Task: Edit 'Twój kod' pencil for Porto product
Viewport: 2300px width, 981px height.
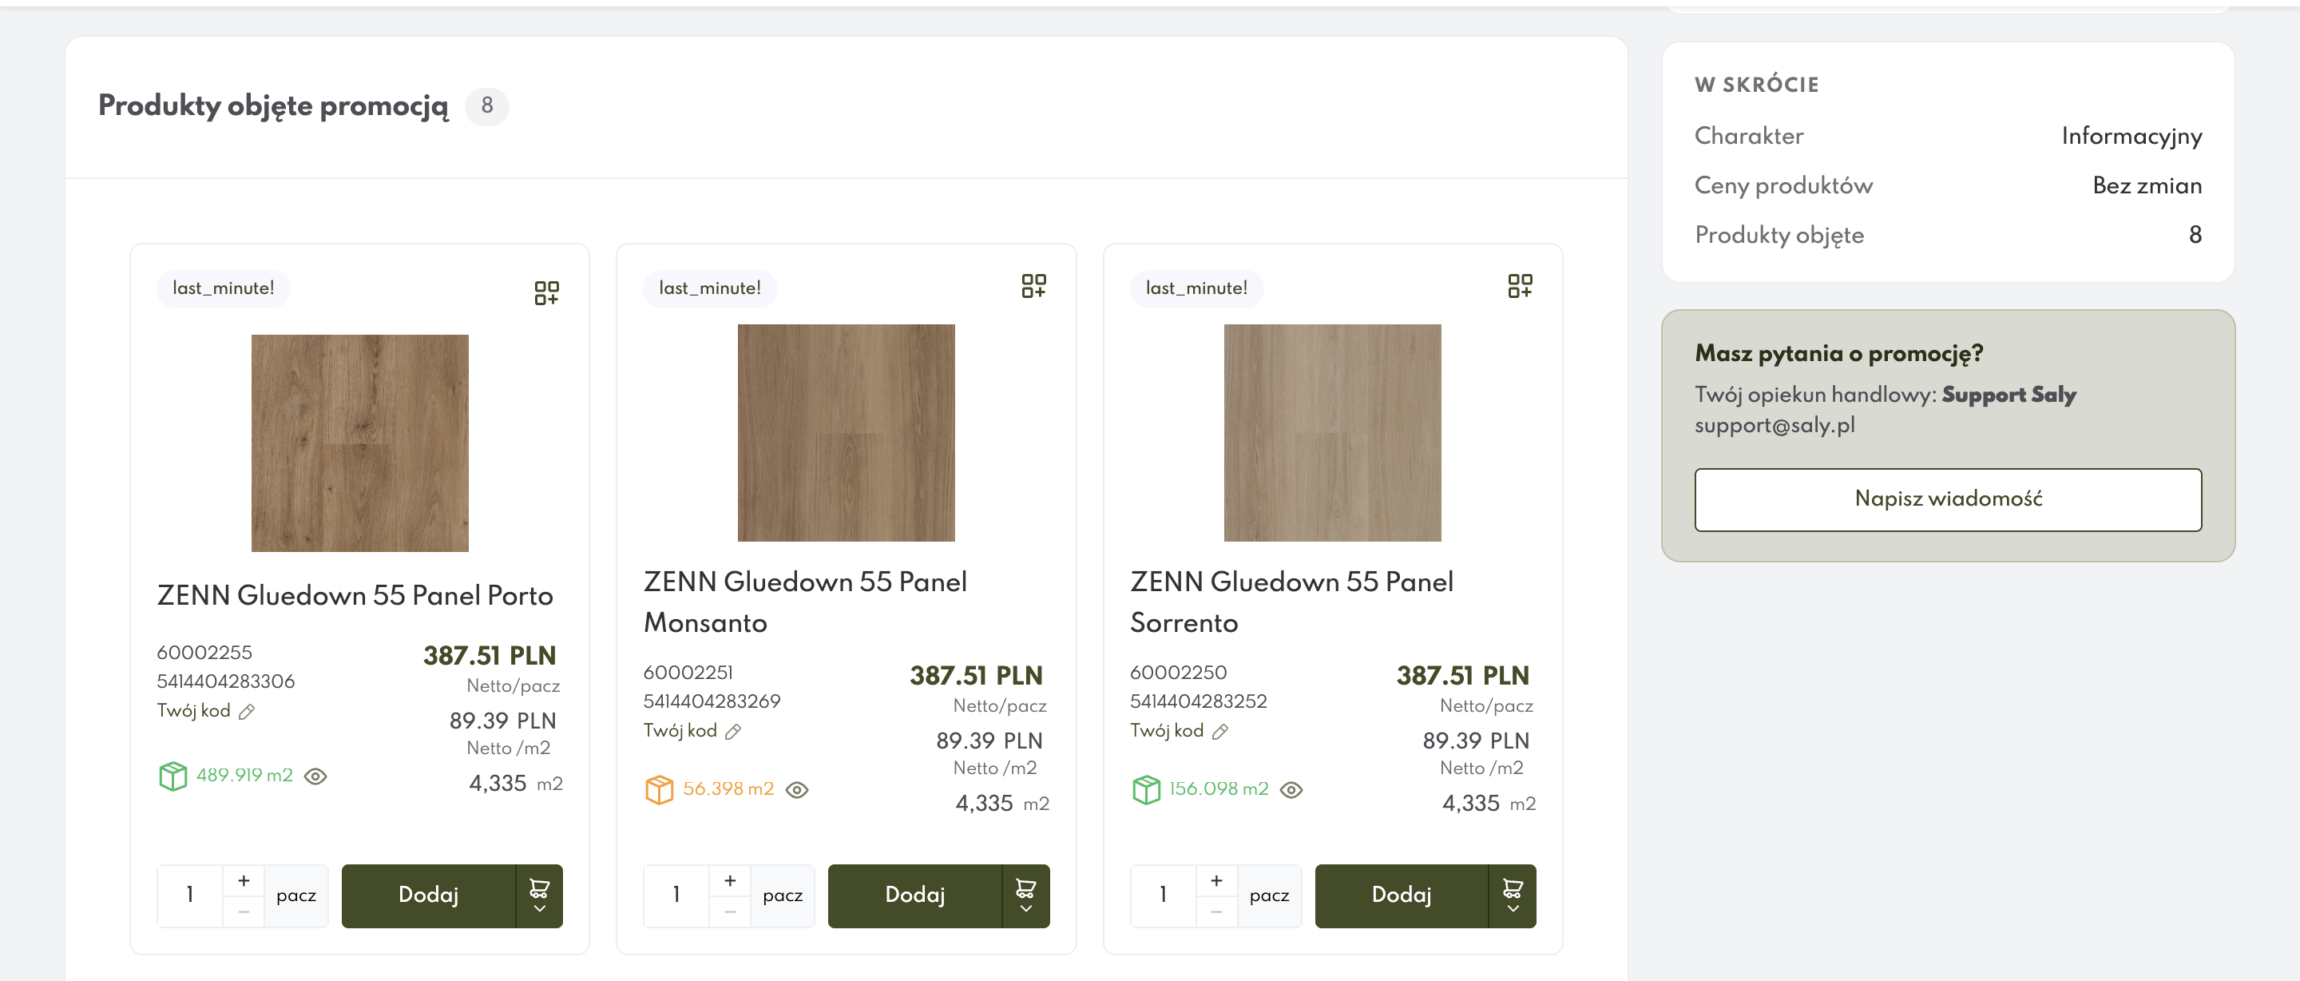Action: tap(248, 712)
